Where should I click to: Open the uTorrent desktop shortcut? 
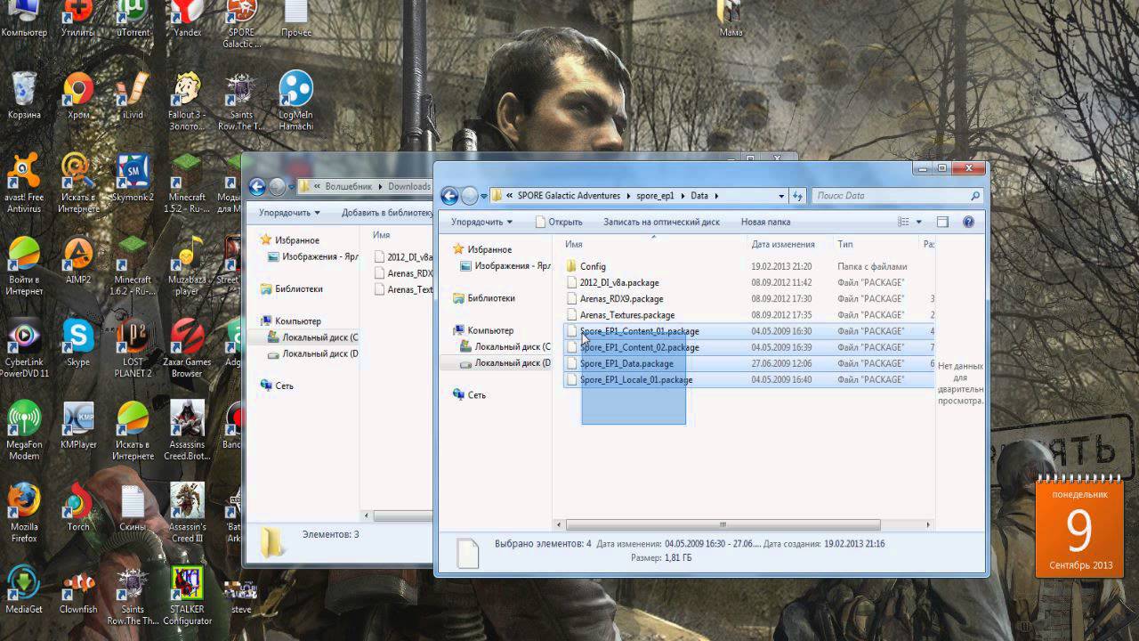click(133, 16)
